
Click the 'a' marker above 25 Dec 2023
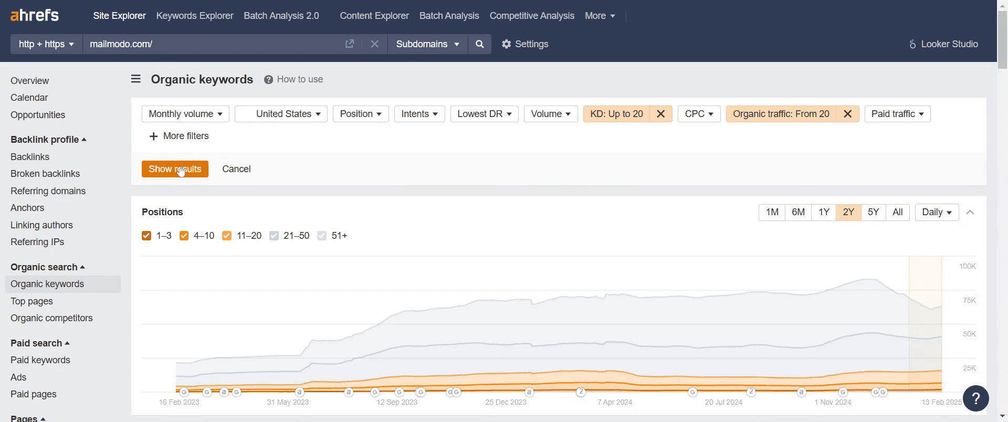coord(529,392)
